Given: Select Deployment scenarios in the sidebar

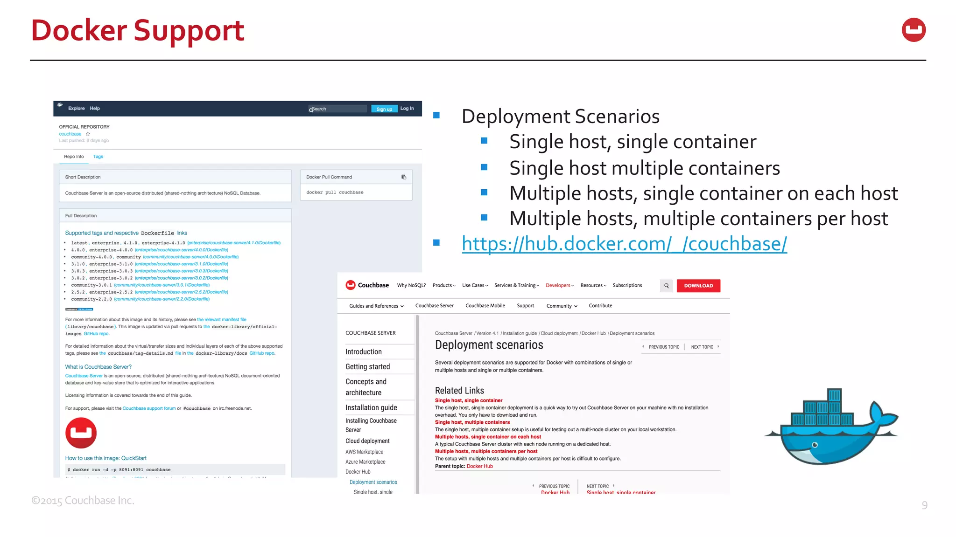Looking at the screenshot, I should coord(373,482).
